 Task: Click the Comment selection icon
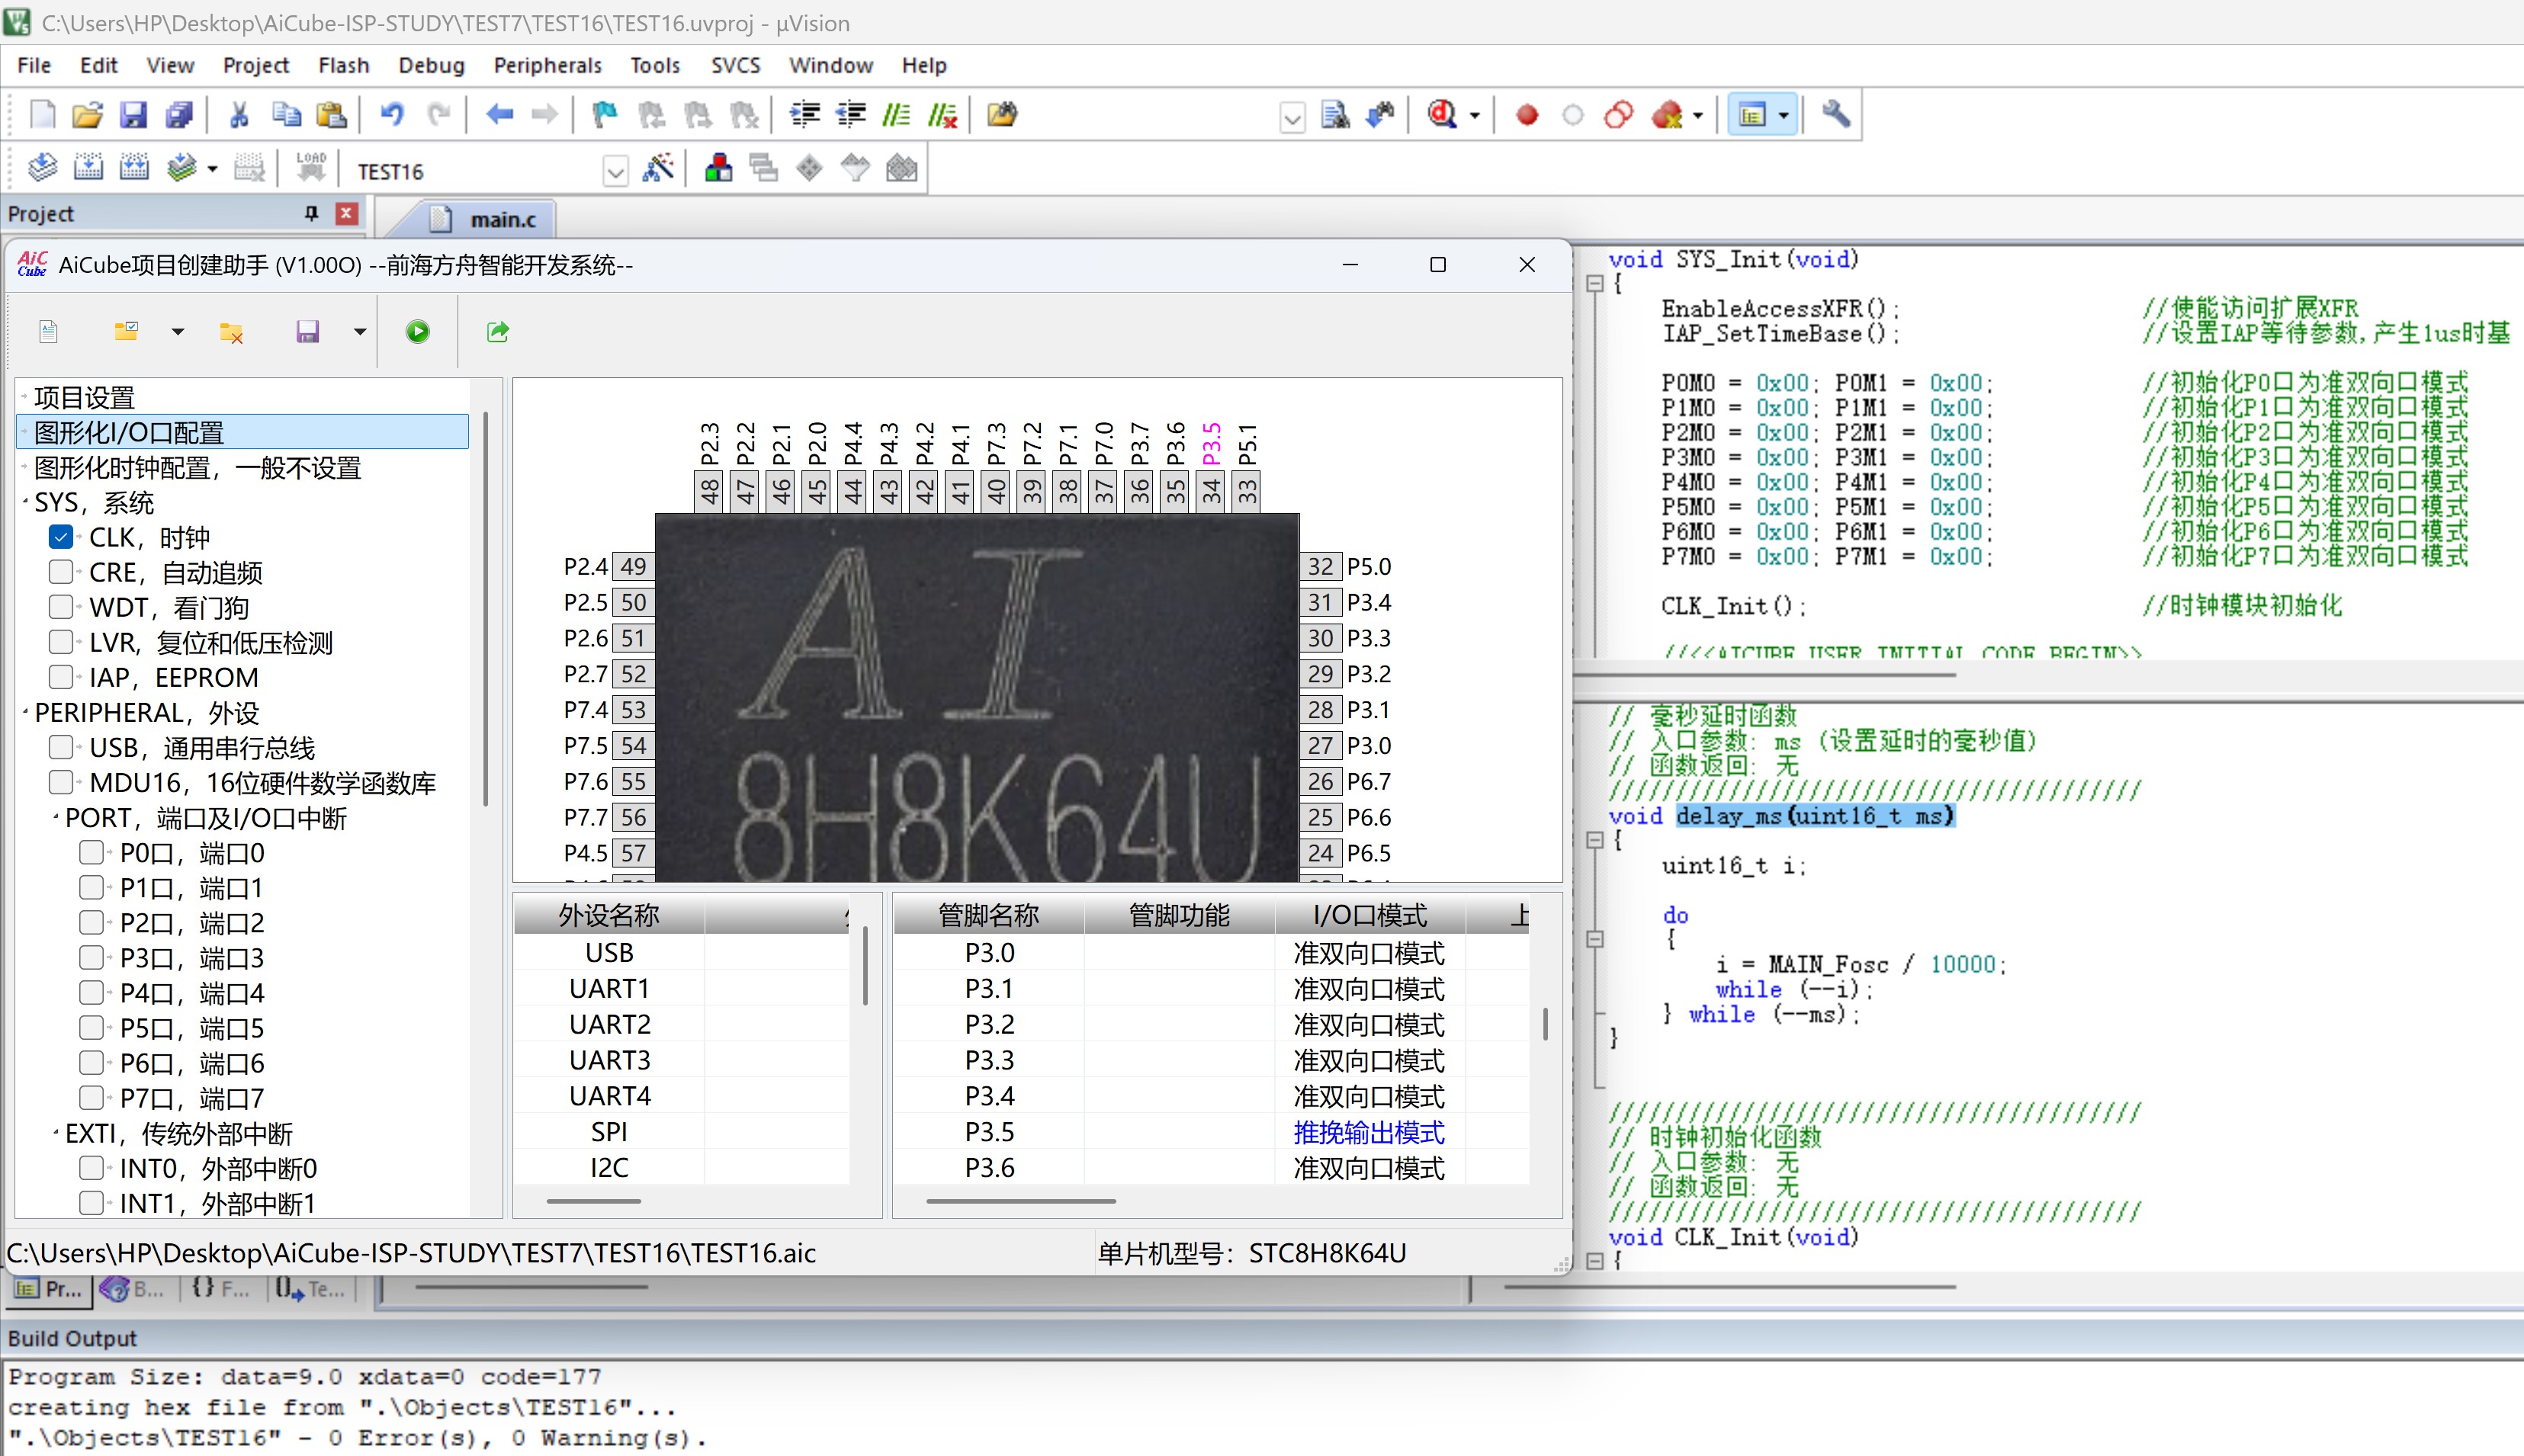(896, 115)
